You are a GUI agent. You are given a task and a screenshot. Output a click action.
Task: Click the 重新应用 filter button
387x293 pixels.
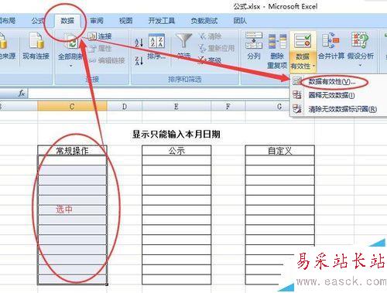pos(217,48)
